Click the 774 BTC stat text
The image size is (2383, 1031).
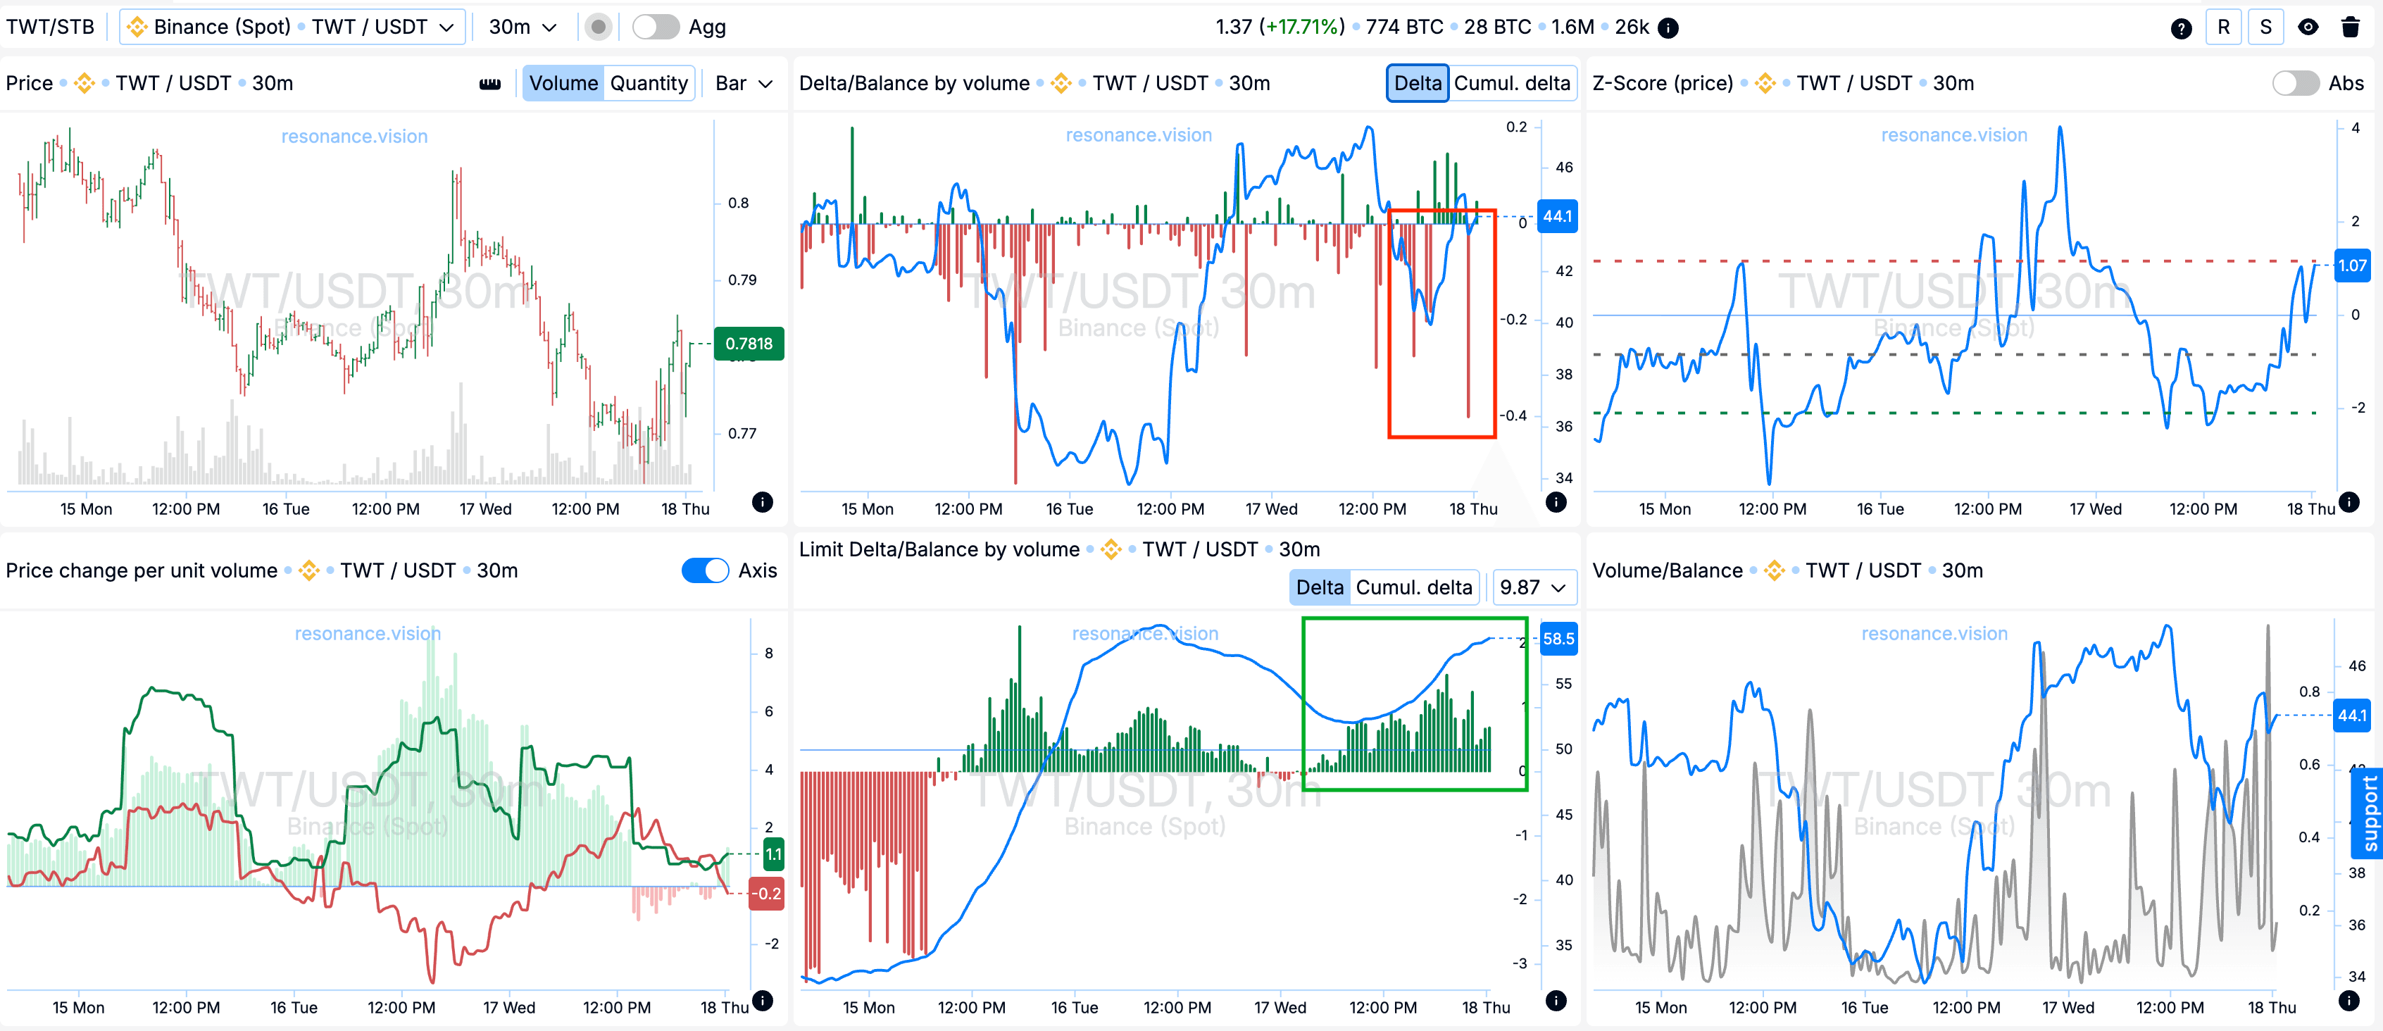click(1404, 27)
